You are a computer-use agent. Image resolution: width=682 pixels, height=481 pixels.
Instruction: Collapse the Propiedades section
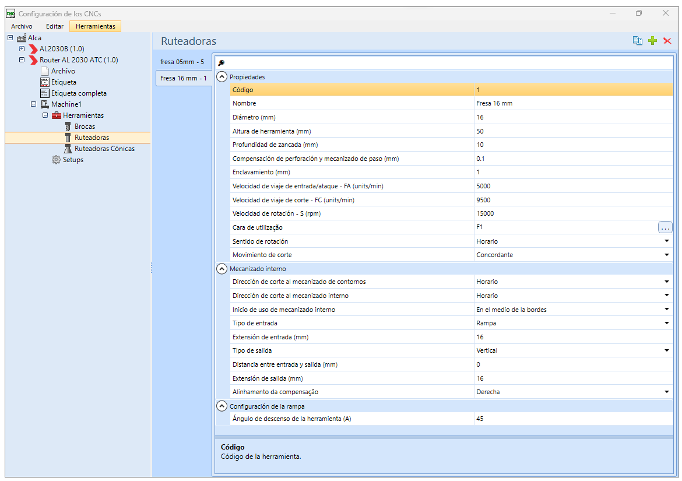coord(222,77)
